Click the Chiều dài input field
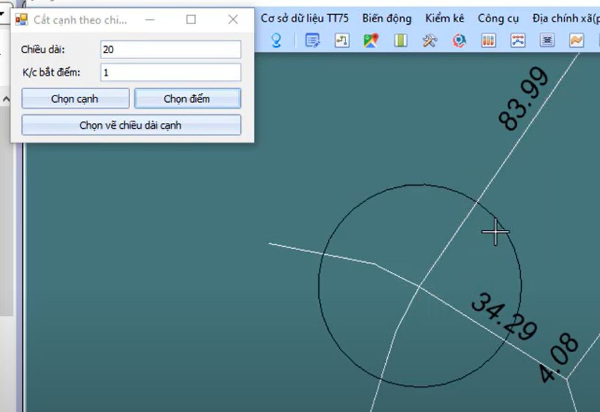This screenshot has height=412, width=600. pos(170,49)
